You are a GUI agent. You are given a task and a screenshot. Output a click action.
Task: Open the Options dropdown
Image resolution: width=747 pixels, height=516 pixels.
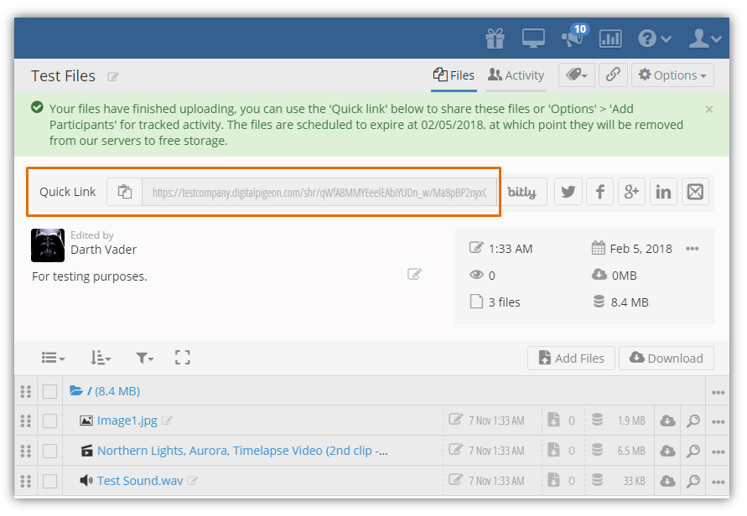[672, 75]
